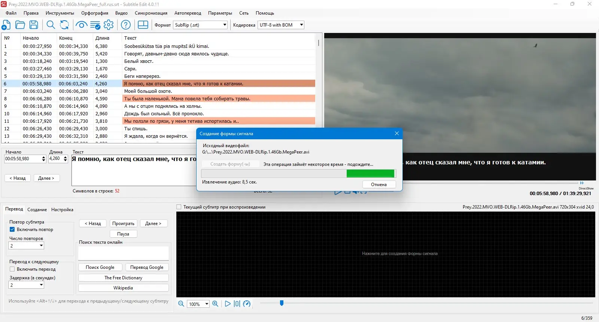This screenshot has width=599, height=322.
Task: Click the center-on-selection bracket icon
Action: click(x=237, y=304)
